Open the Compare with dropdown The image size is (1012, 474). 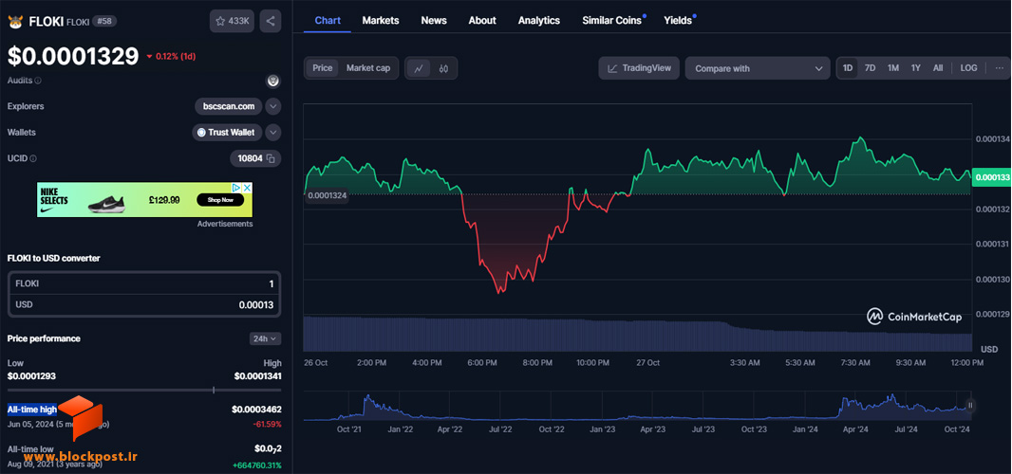(758, 68)
